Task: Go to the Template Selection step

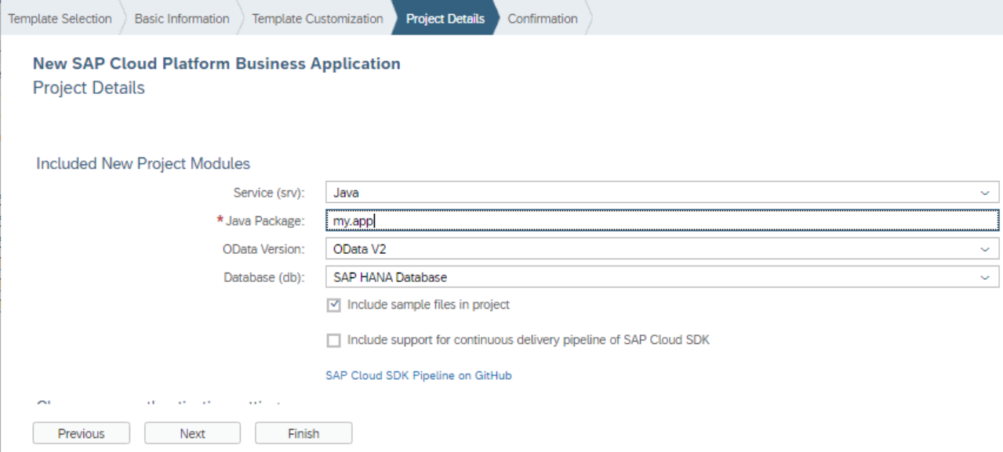Action: coord(60,19)
